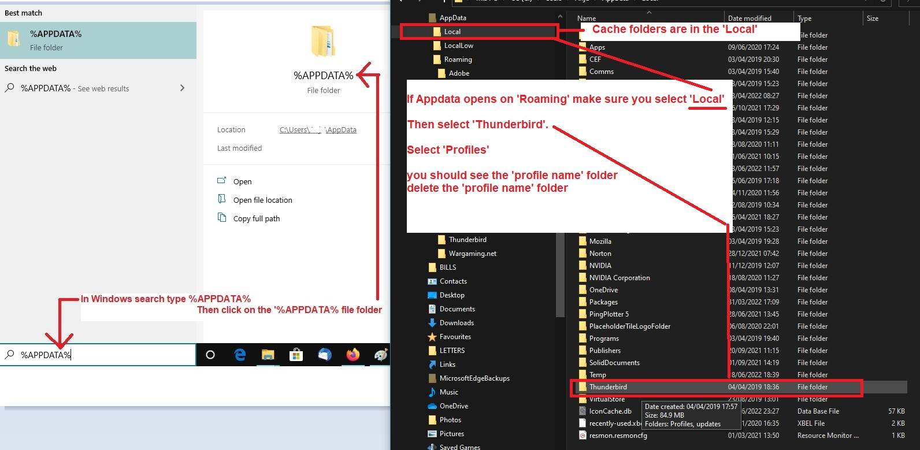Select the PingPlotter 5 folder
Image resolution: width=920 pixels, height=450 pixels.
click(609, 314)
